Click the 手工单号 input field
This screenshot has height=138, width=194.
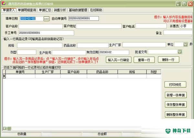tap(46, 33)
